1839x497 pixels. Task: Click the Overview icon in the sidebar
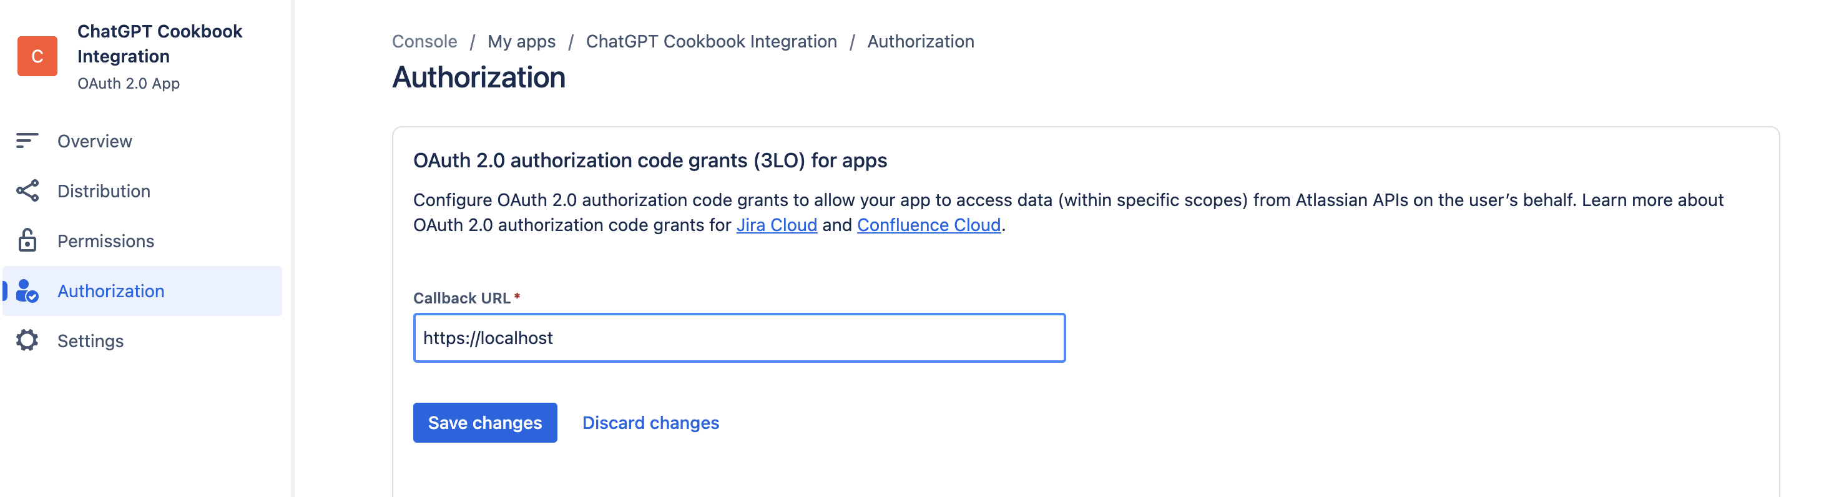point(27,140)
